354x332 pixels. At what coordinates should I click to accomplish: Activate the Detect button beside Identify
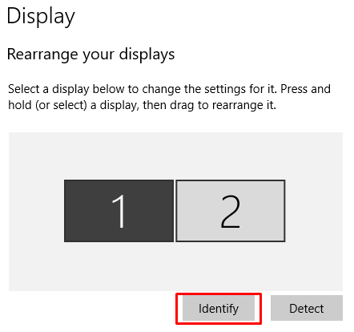[307, 308]
